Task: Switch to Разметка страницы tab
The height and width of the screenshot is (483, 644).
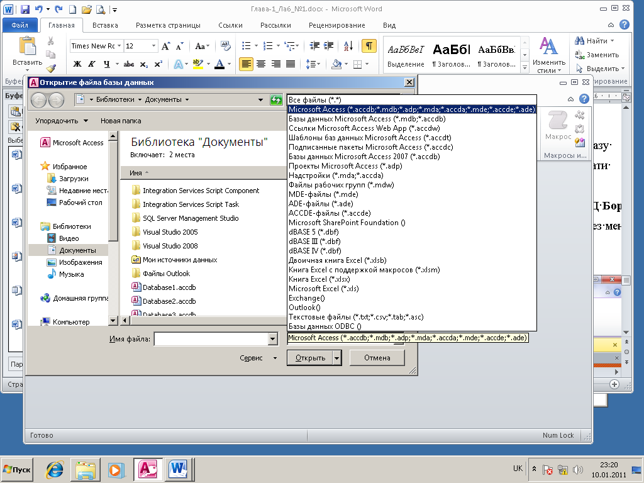Action: tap(168, 25)
